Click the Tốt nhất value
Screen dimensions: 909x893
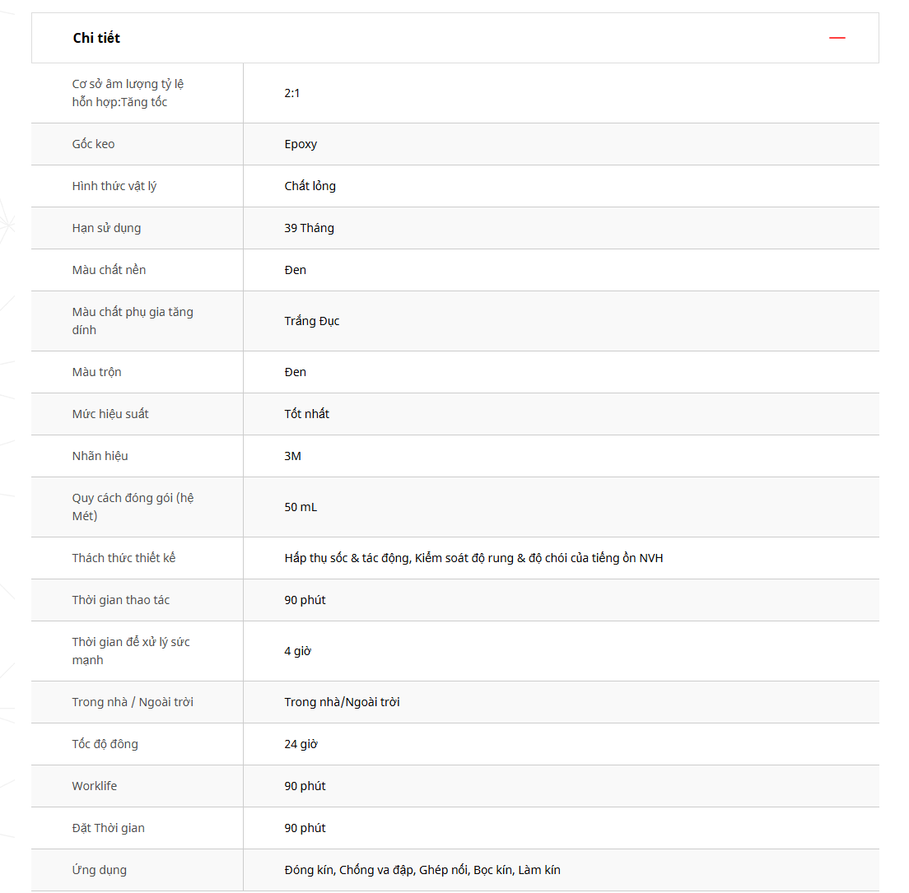tap(307, 414)
